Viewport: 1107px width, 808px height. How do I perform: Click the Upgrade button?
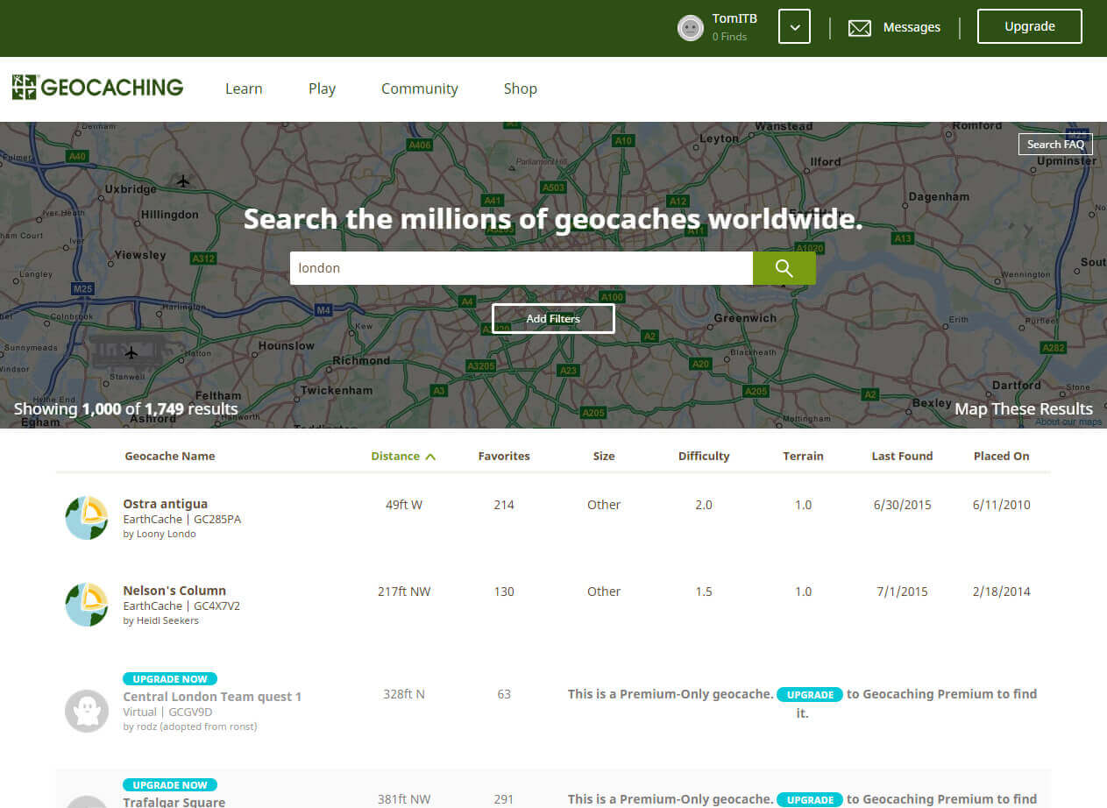click(x=1029, y=26)
